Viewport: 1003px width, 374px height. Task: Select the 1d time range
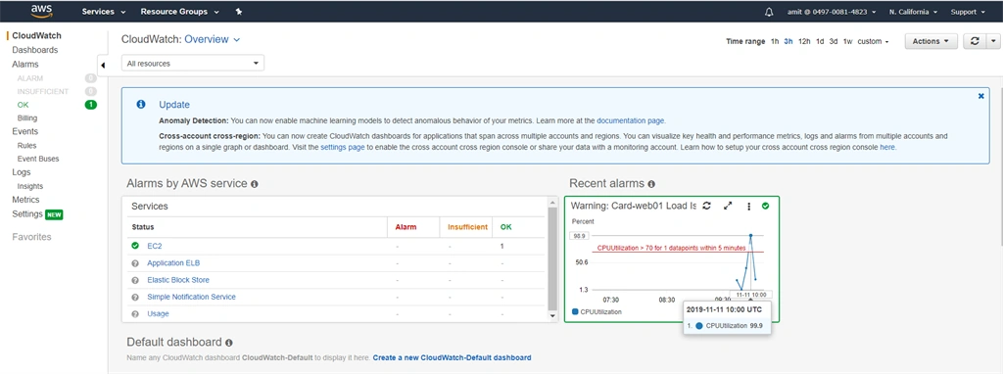pos(820,41)
